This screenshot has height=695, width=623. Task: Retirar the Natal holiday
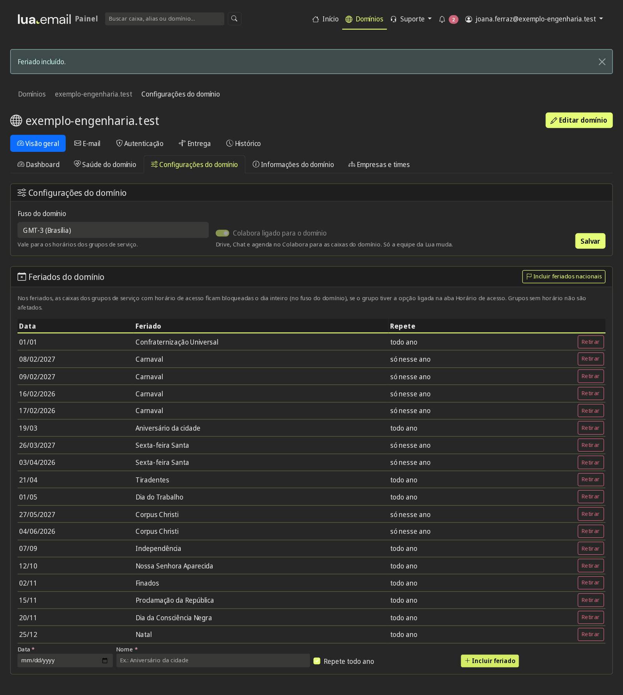(x=591, y=635)
